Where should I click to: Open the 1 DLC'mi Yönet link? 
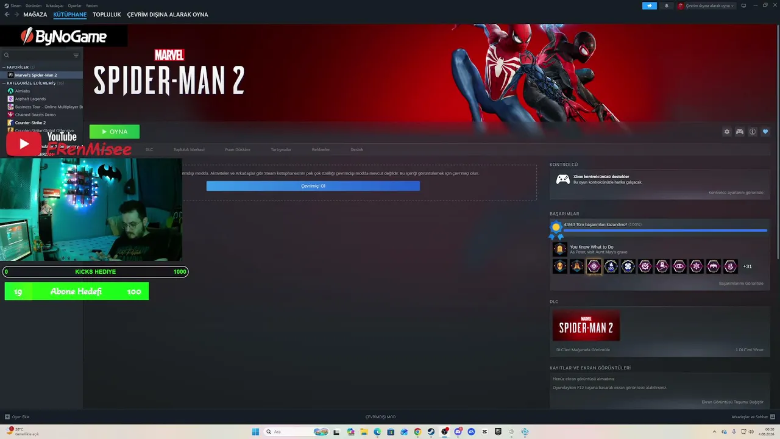tap(750, 350)
